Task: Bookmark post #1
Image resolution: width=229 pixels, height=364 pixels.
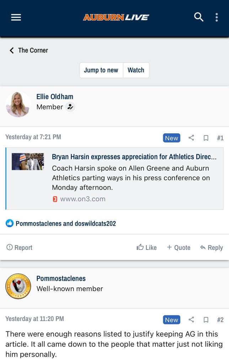Action: tap(206, 138)
